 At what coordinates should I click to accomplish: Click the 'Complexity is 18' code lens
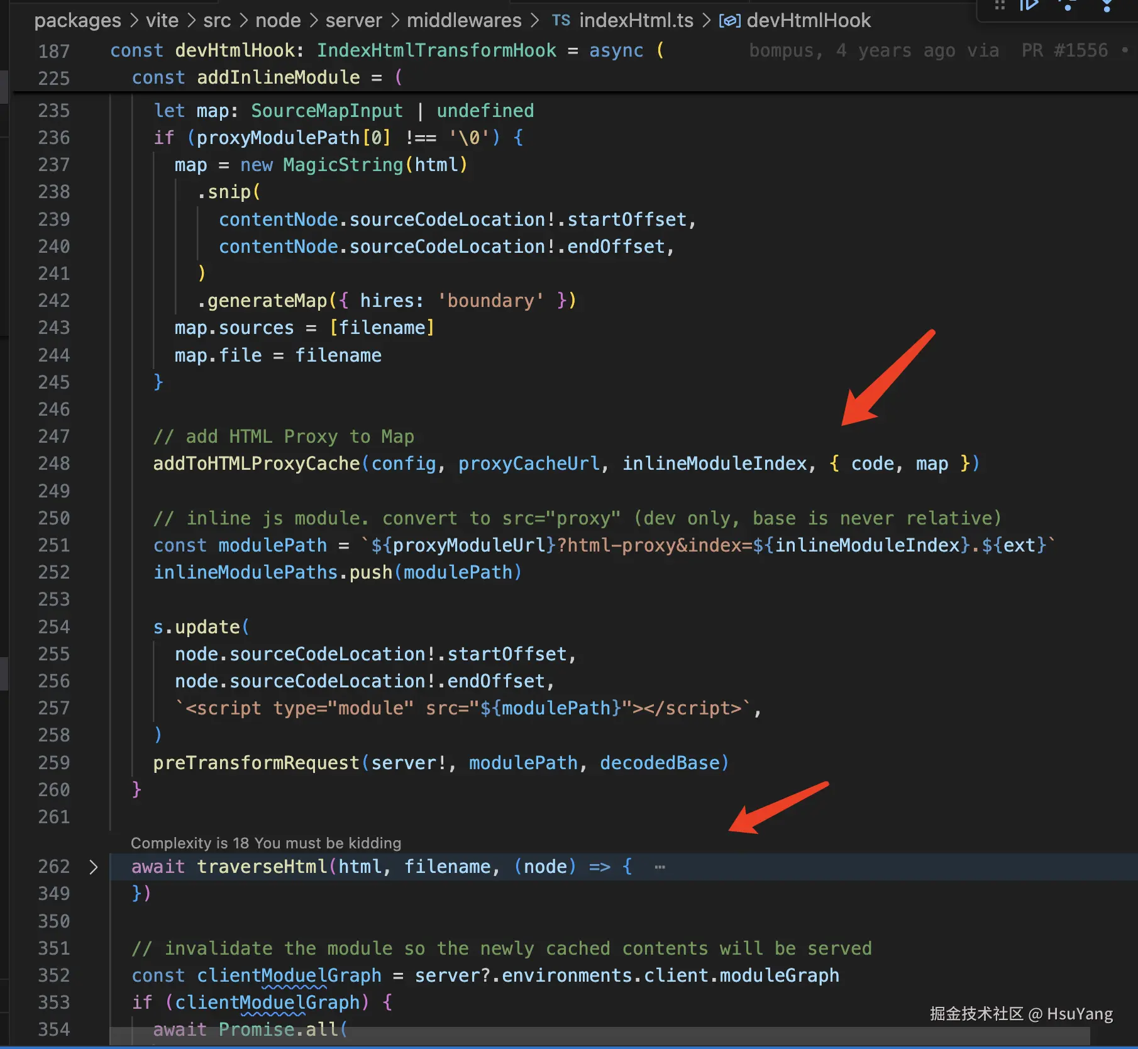pyautogui.click(x=265, y=843)
